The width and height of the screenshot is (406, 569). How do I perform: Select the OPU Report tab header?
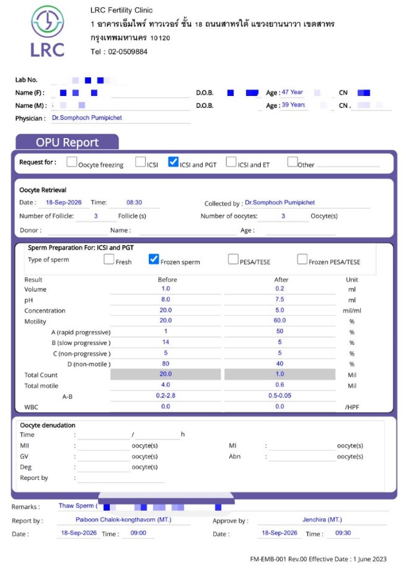click(x=67, y=142)
